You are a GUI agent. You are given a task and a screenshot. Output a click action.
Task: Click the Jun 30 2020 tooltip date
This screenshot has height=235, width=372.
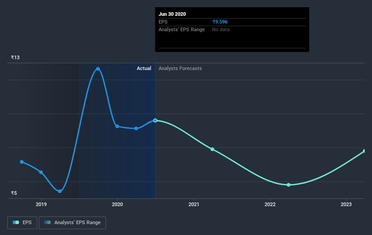[172, 14]
